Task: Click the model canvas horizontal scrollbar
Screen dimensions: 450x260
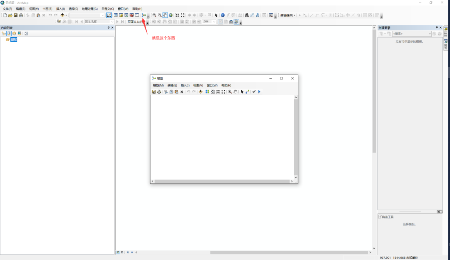Action: coord(222,181)
